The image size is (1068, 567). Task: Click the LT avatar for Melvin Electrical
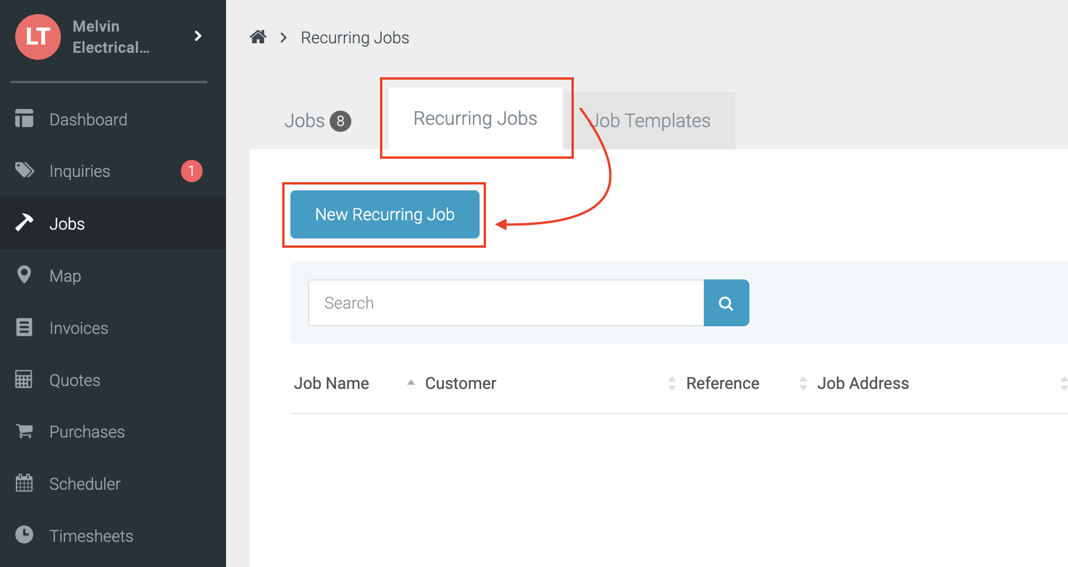(37, 37)
